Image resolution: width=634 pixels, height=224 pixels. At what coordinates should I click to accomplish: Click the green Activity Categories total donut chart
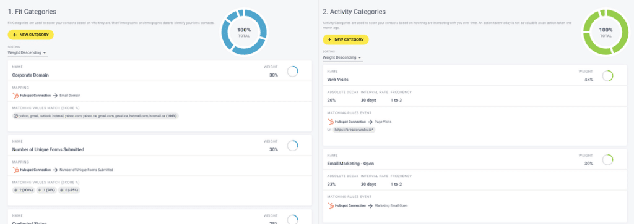click(606, 32)
